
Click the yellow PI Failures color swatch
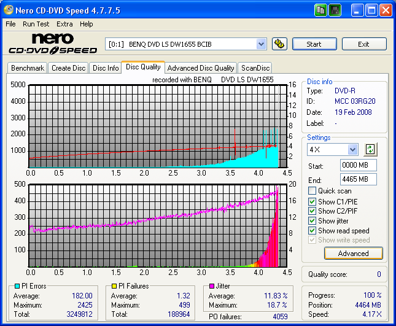(x=114, y=286)
